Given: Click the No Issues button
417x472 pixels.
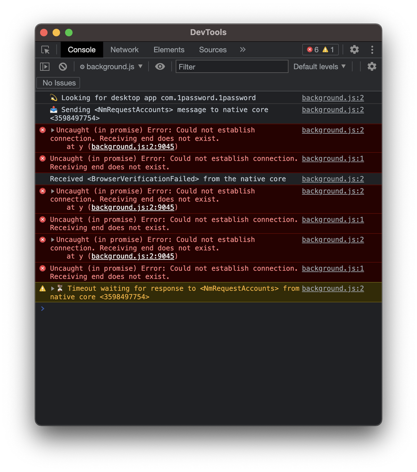Looking at the screenshot, I should (x=59, y=83).
